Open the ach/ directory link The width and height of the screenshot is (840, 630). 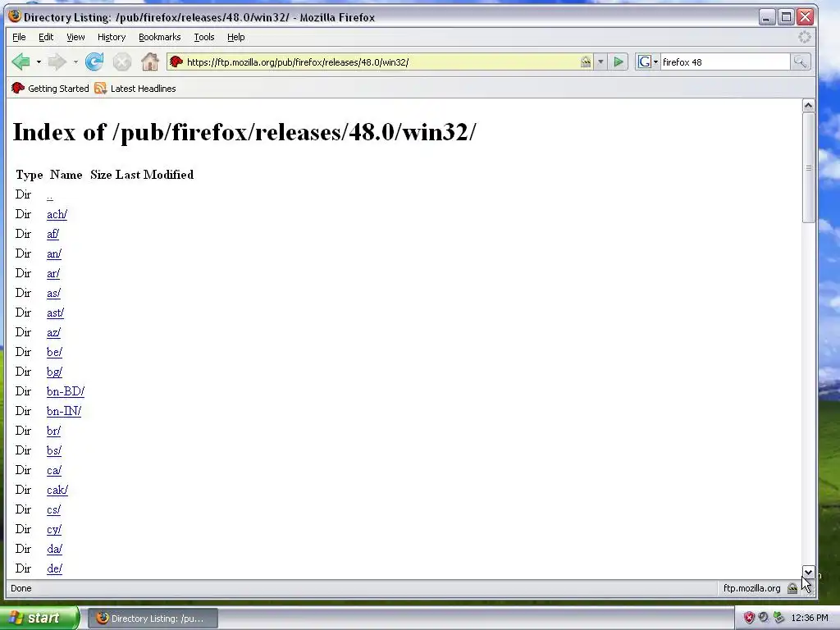57,214
